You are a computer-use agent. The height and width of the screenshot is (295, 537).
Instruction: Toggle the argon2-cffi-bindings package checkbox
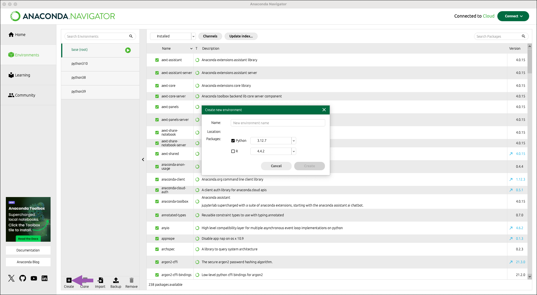pos(157,275)
